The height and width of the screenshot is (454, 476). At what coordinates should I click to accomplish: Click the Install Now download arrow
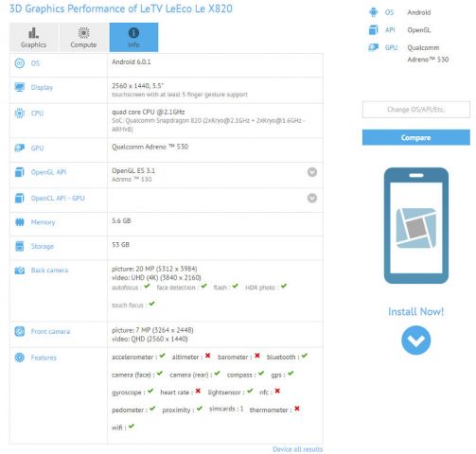(x=416, y=340)
